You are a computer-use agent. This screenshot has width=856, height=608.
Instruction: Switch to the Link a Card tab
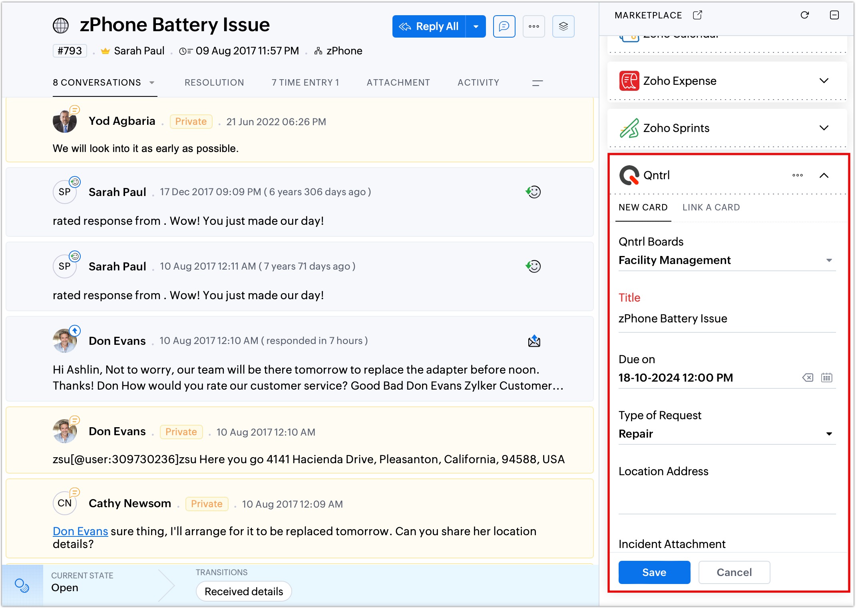(711, 207)
